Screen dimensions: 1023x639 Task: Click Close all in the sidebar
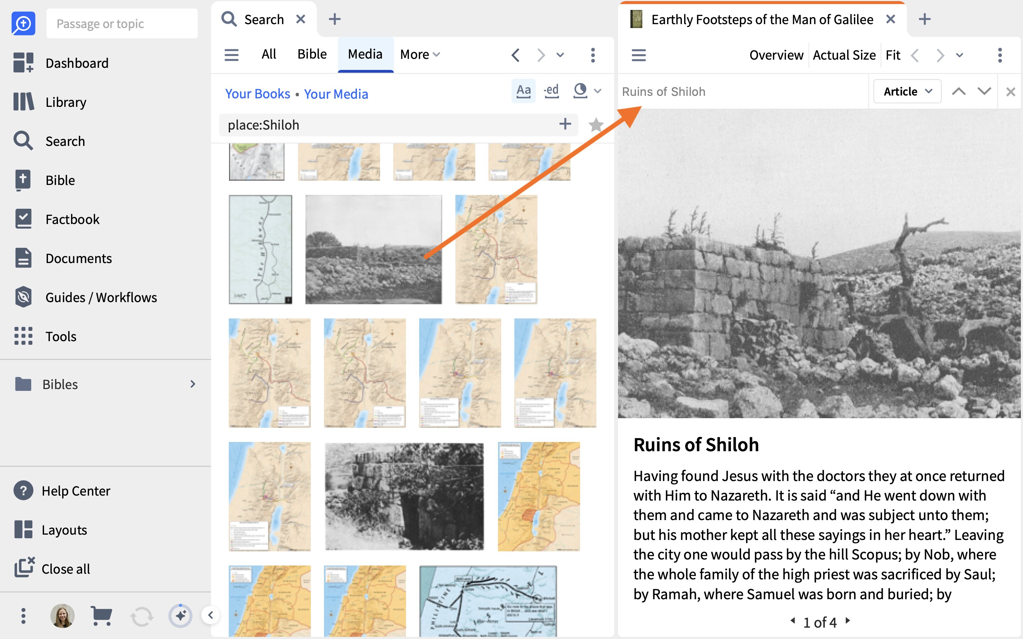pyautogui.click(x=52, y=569)
